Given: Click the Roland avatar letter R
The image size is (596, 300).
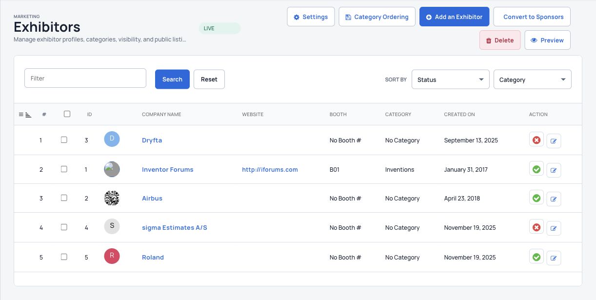Looking at the screenshot, I should click(x=112, y=256).
